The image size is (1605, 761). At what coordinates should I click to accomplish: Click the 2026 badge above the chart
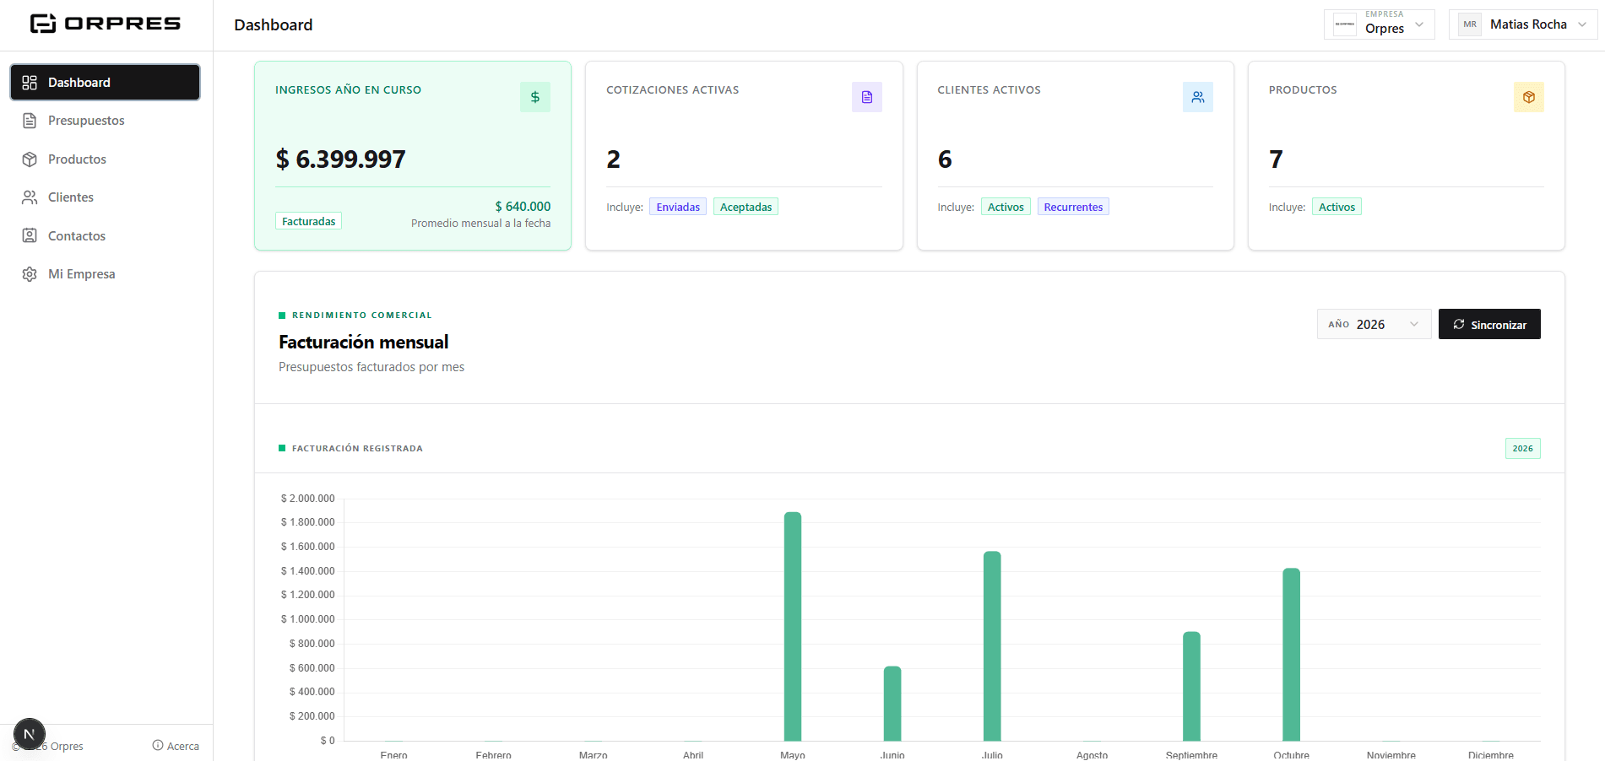[1523, 449]
